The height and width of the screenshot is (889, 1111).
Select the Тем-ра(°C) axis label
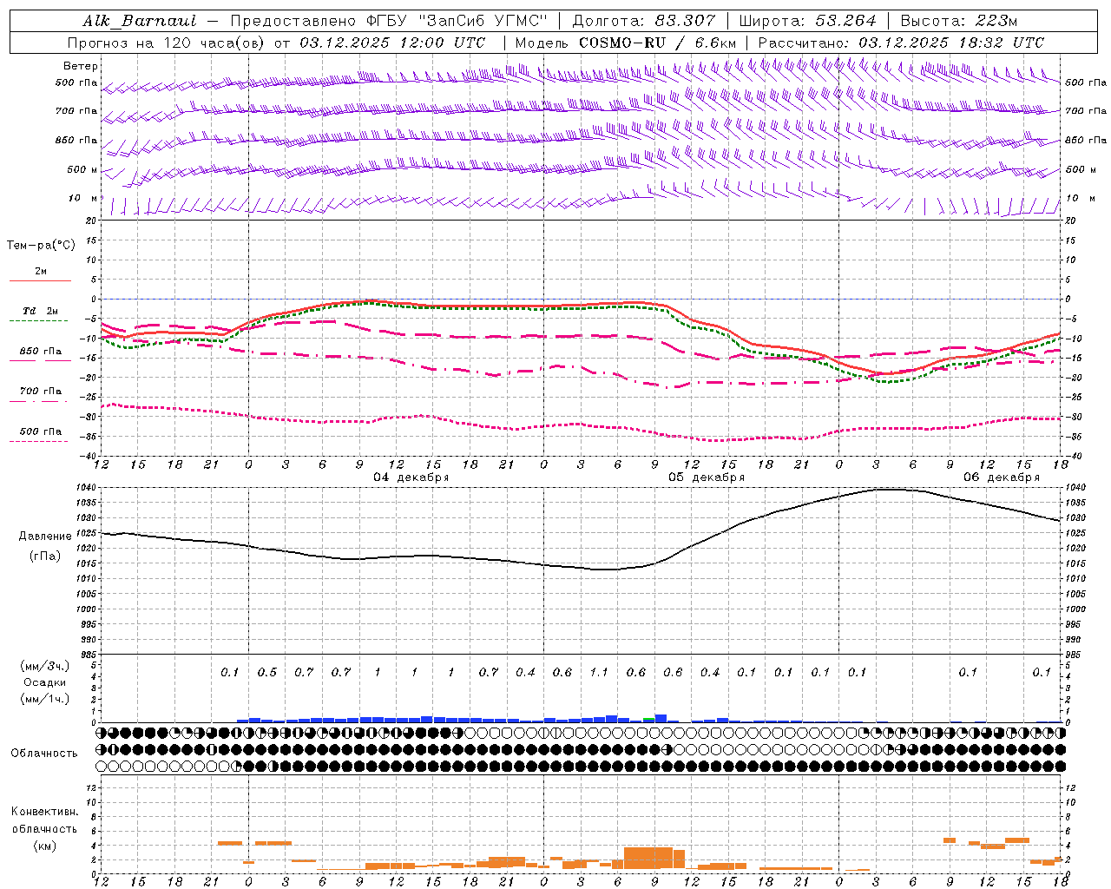41,246
